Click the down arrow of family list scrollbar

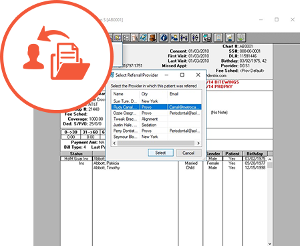[x=270, y=243]
